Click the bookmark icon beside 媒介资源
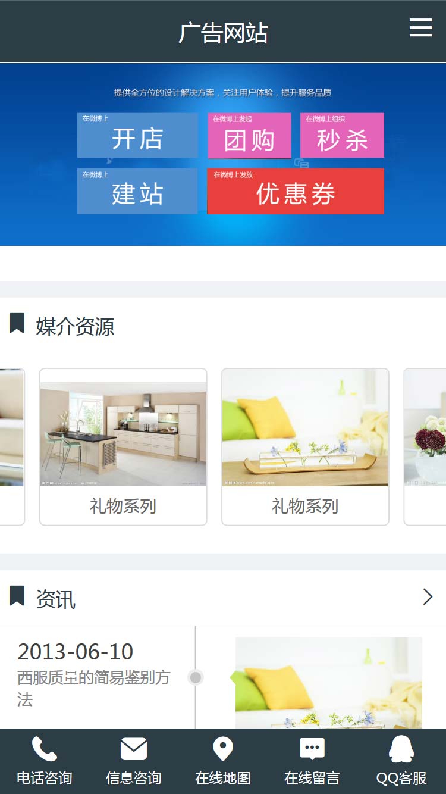This screenshot has height=794, width=446. point(17,324)
